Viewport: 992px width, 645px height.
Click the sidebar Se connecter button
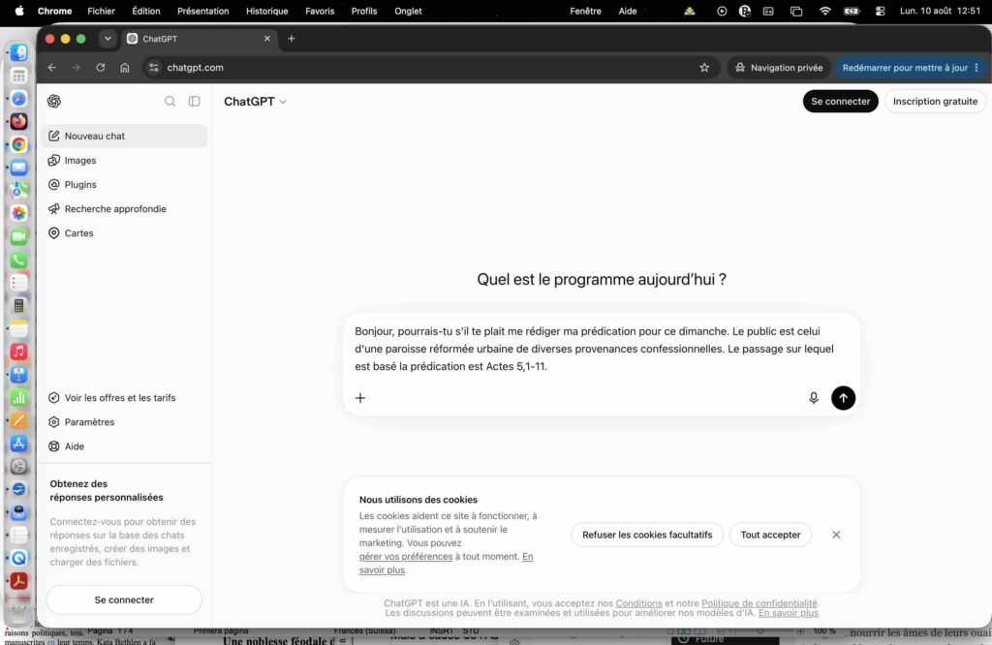[x=124, y=599]
